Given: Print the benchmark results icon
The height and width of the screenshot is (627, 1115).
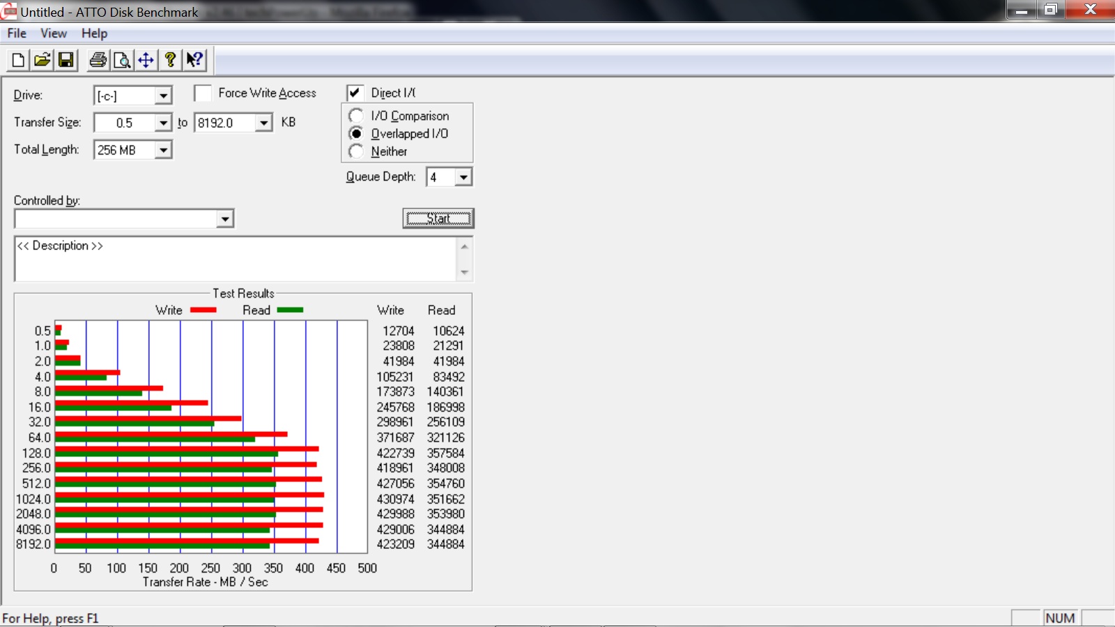Looking at the screenshot, I should click(98, 61).
